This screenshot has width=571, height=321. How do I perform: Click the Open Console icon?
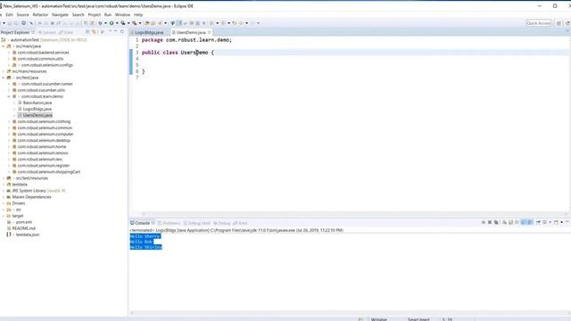point(556,222)
